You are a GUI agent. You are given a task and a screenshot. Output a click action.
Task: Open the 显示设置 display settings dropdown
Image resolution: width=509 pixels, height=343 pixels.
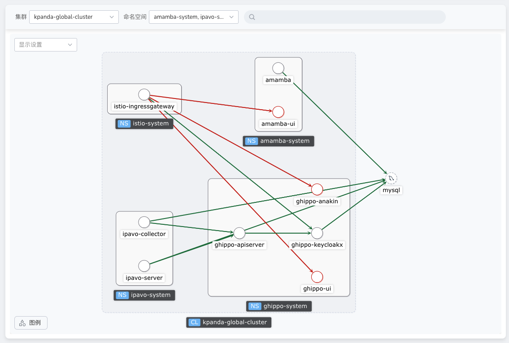tap(46, 45)
